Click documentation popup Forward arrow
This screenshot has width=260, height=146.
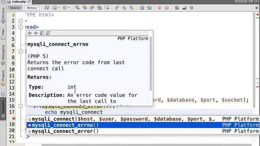[x=36, y=33]
